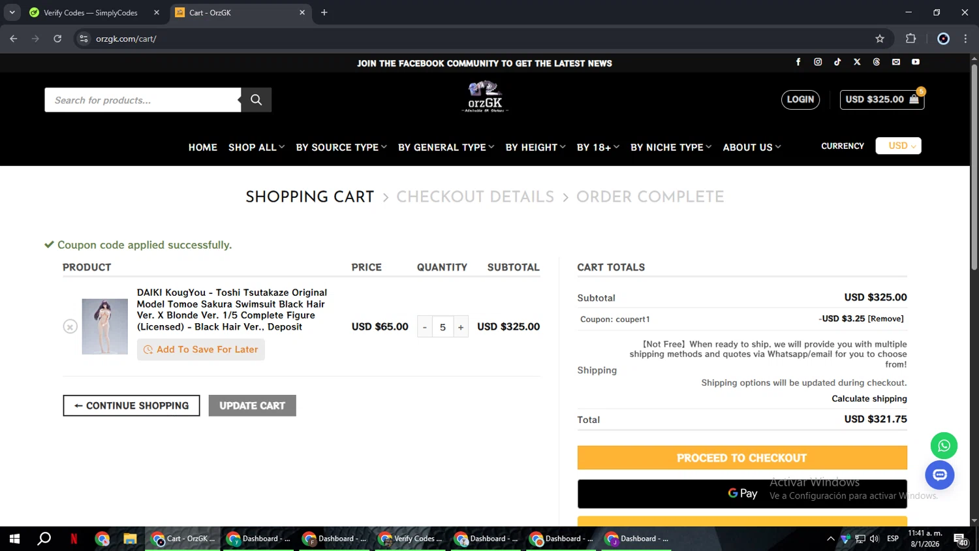Open WhatsApp chat floating button
The width and height of the screenshot is (979, 551).
coord(944,446)
